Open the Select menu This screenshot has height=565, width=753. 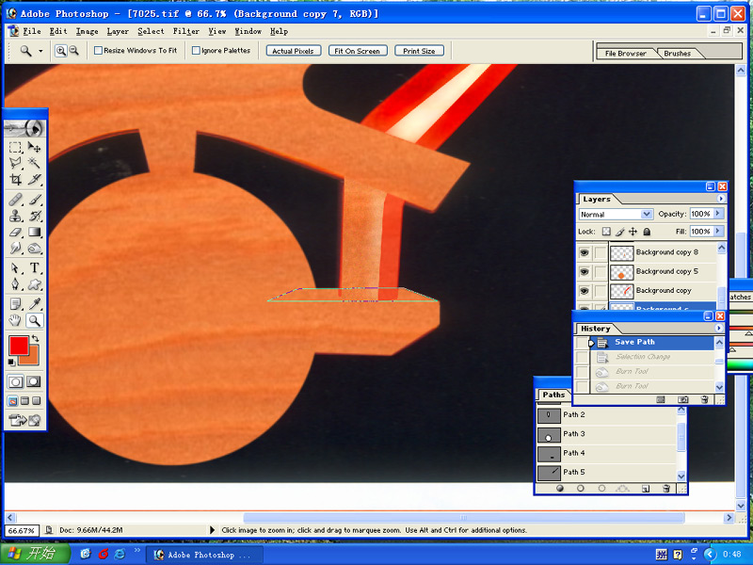click(x=151, y=31)
